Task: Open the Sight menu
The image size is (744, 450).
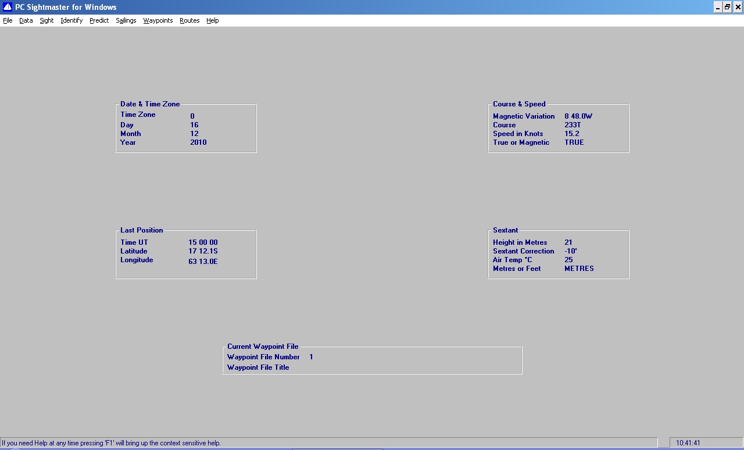Action: click(46, 20)
